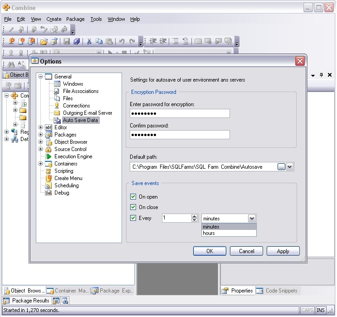
Task: Click the Save All icon
Action: coord(77,41)
